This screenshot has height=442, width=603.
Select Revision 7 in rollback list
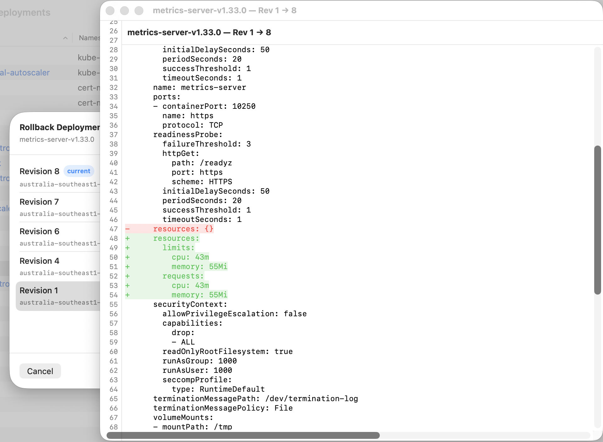(58, 207)
